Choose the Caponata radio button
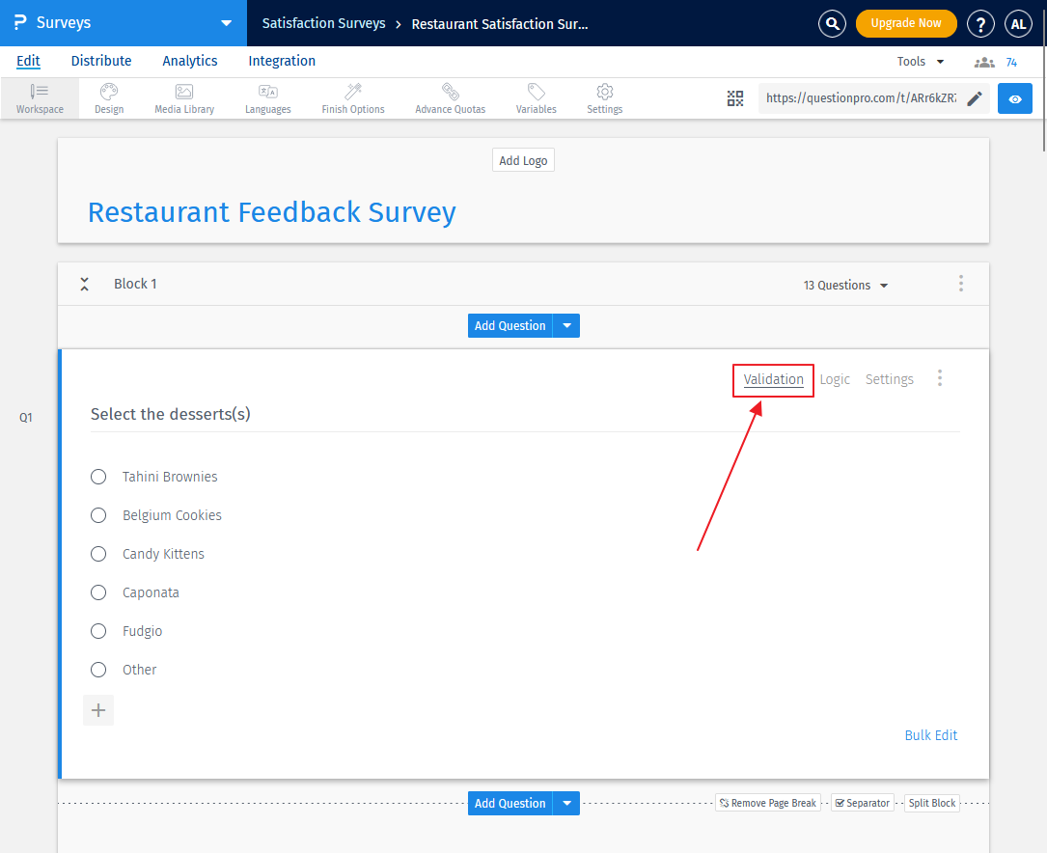 pos(97,592)
